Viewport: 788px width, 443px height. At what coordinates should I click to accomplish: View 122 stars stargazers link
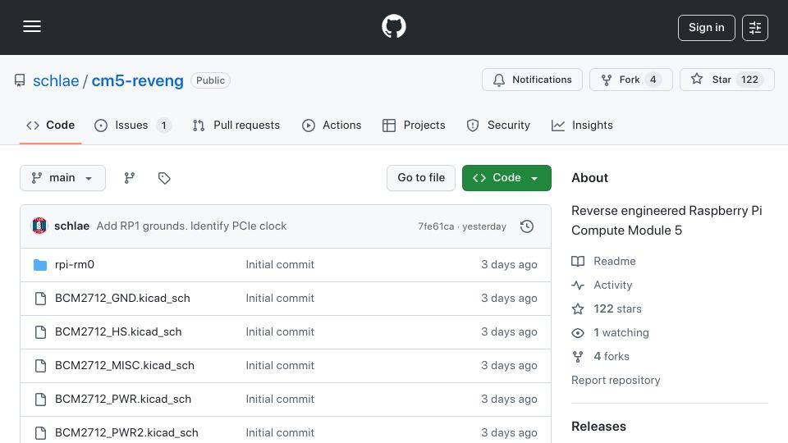coord(607,309)
